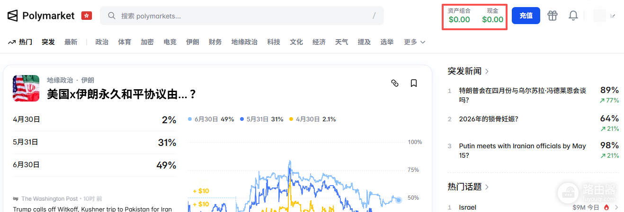Viewport: 624px width, 212px height.
Task: Open the 资产组合 portfolio balance
Action: 459,16
